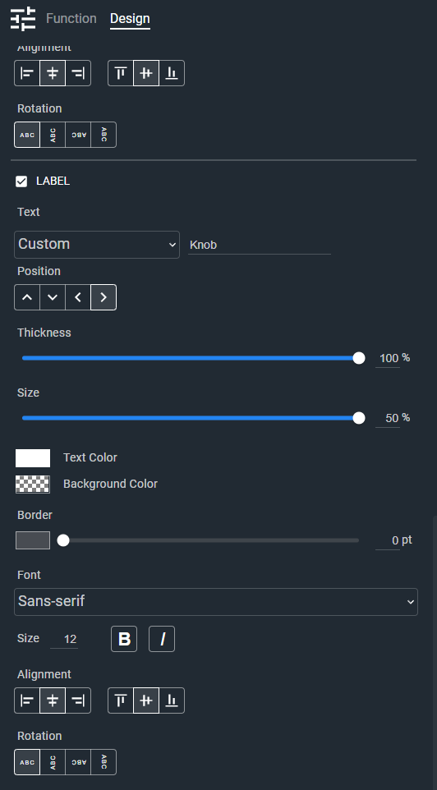Set upper Rotation to 270 degrees

(103, 135)
